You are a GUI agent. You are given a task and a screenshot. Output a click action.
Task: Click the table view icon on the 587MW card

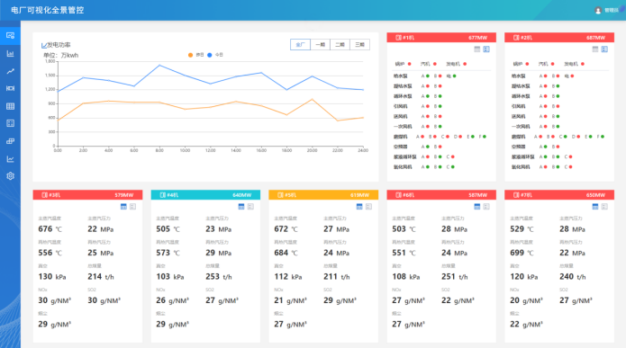[477, 207]
